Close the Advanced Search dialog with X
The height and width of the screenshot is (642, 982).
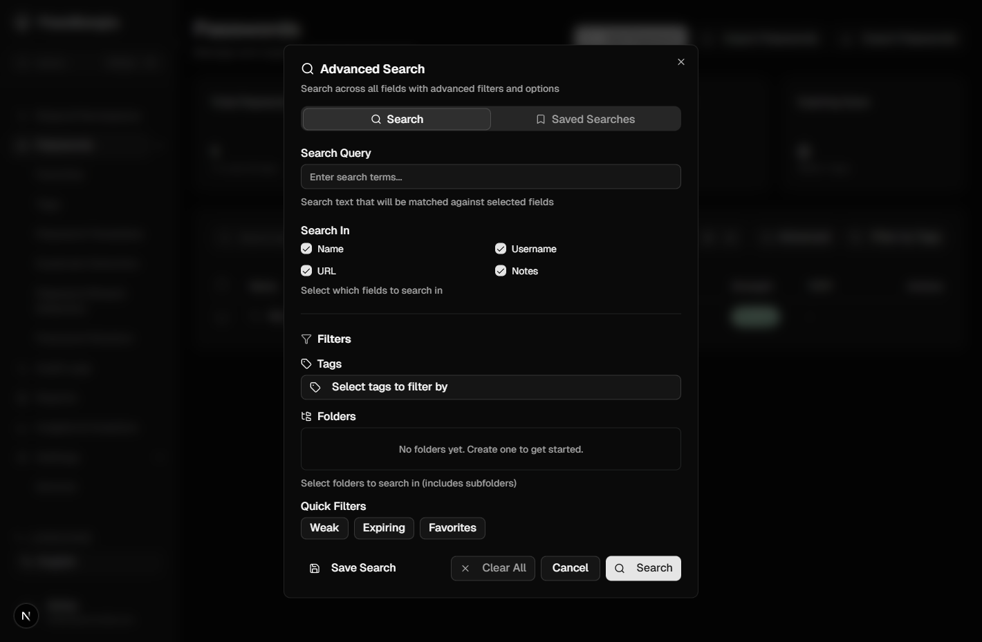681,62
